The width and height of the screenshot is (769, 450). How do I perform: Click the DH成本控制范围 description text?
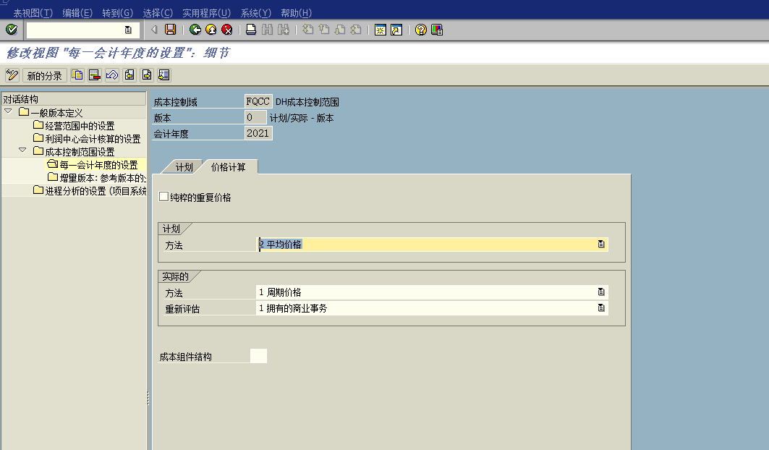click(x=307, y=102)
